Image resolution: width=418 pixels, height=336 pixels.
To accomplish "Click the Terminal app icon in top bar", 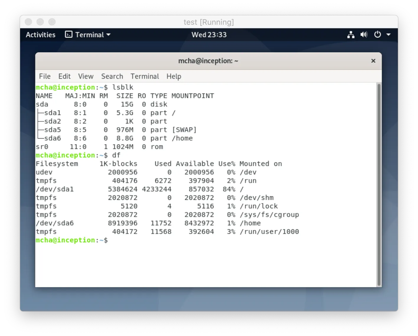I will [x=68, y=35].
